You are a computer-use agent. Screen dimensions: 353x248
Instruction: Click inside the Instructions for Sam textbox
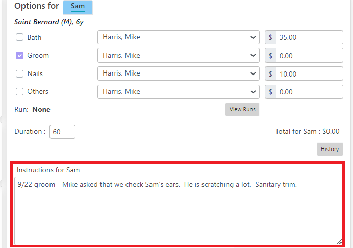coord(179,211)
